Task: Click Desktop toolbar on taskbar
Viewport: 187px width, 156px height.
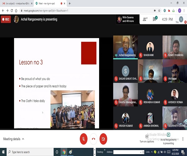Action: tap(100, 152)
